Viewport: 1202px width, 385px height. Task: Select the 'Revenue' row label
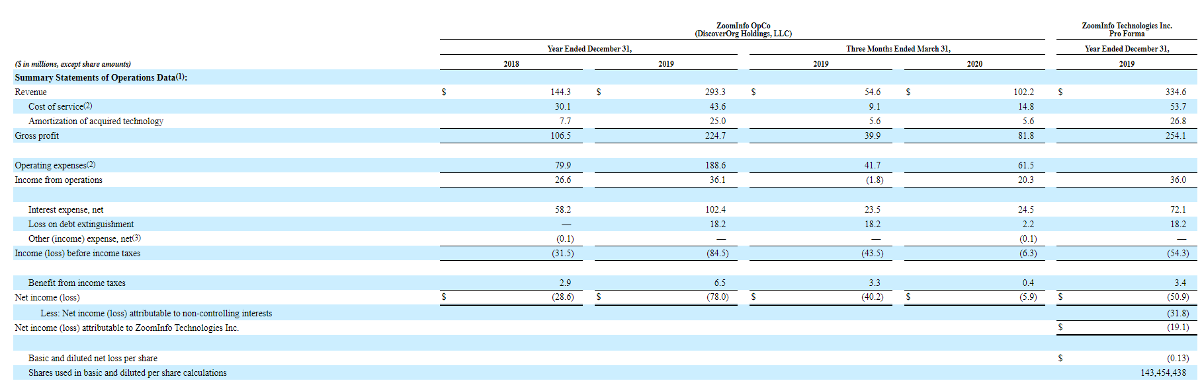30,92
